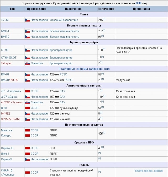Viewport: 168px width, 177px height.
Task: Open the Основной боевой танк link
Action: point(64,20)
